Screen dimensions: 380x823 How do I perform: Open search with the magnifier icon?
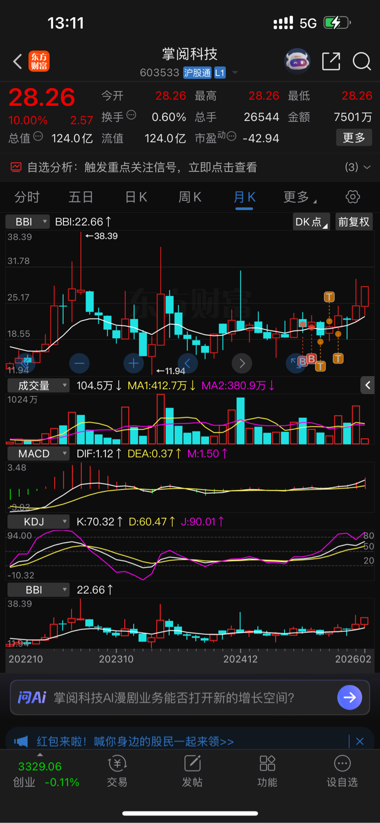[362, 61]
